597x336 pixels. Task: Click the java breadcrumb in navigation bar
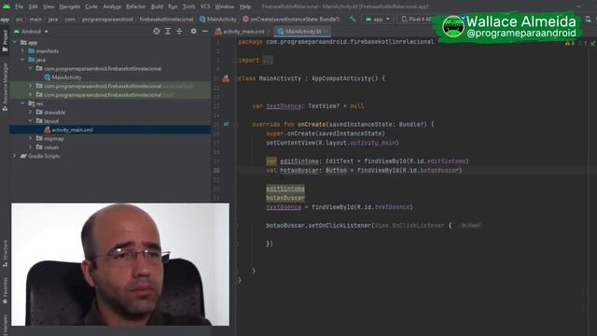(52, 19)
